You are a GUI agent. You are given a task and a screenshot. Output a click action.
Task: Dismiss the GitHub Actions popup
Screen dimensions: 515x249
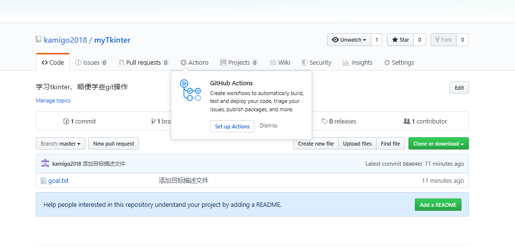pos(269,125)
